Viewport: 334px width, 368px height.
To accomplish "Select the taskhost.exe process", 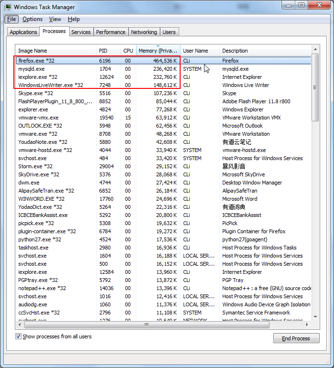I will [x=163, y=248].
